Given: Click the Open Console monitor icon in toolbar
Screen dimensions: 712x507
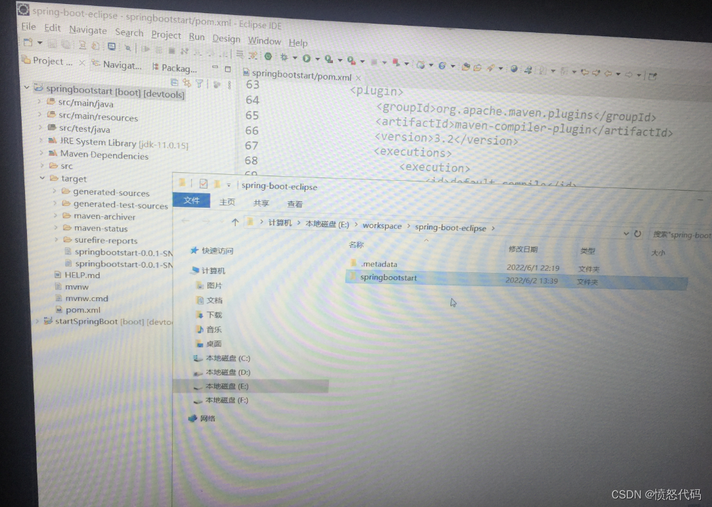Looking at the screenshot, I should tap(112, 47).
